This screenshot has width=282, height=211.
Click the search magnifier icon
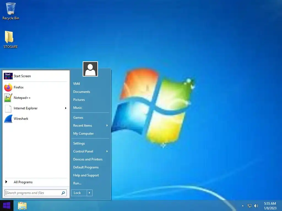[63, 193]
